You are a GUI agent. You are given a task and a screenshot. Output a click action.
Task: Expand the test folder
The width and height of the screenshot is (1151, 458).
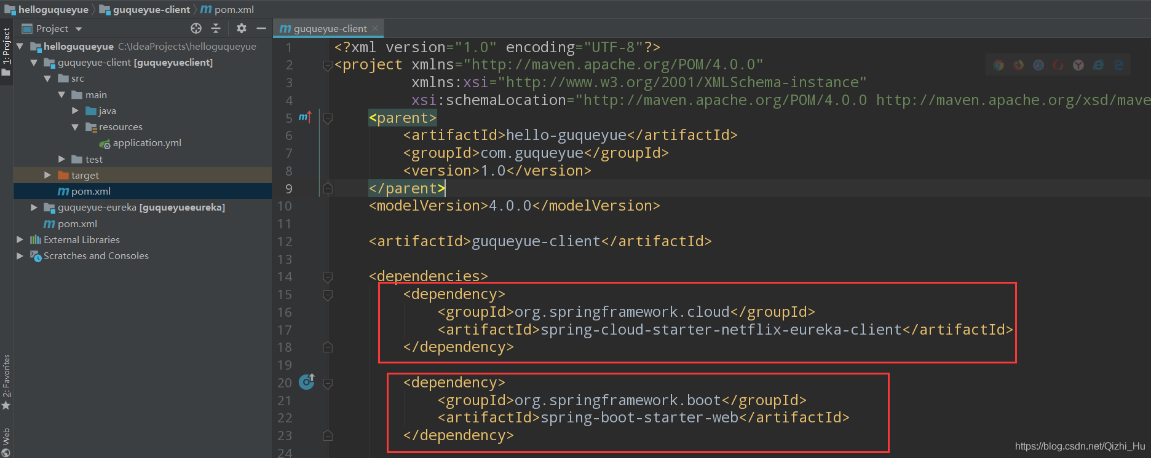[61, 159]
